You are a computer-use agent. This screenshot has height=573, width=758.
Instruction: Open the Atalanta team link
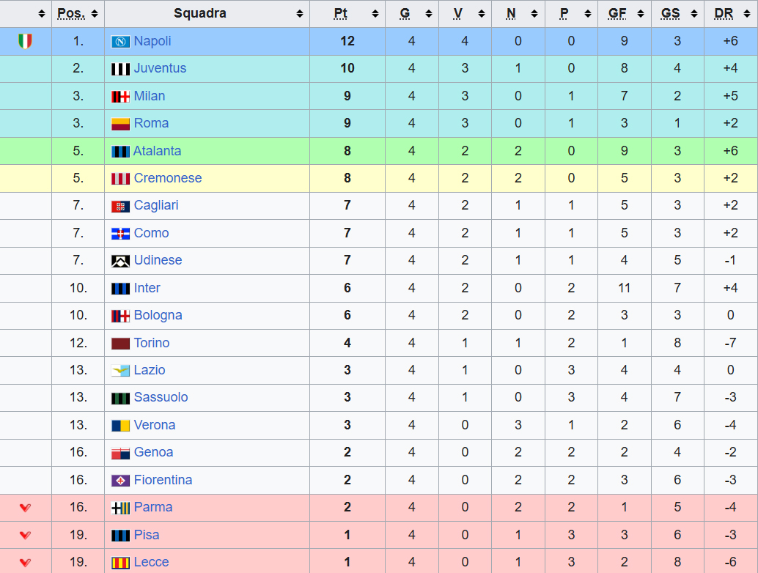pos(157,151)
